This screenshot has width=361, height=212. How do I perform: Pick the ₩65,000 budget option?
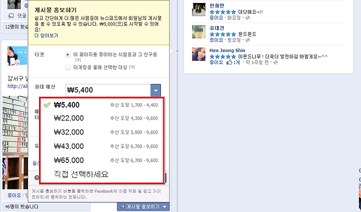[x=101, y=160]
